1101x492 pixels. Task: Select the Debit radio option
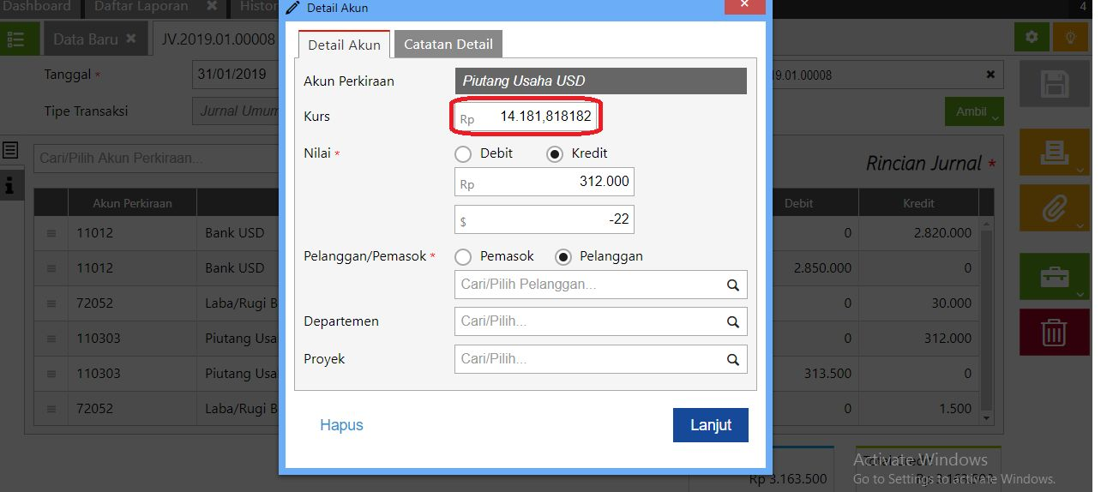coord(464,154)
